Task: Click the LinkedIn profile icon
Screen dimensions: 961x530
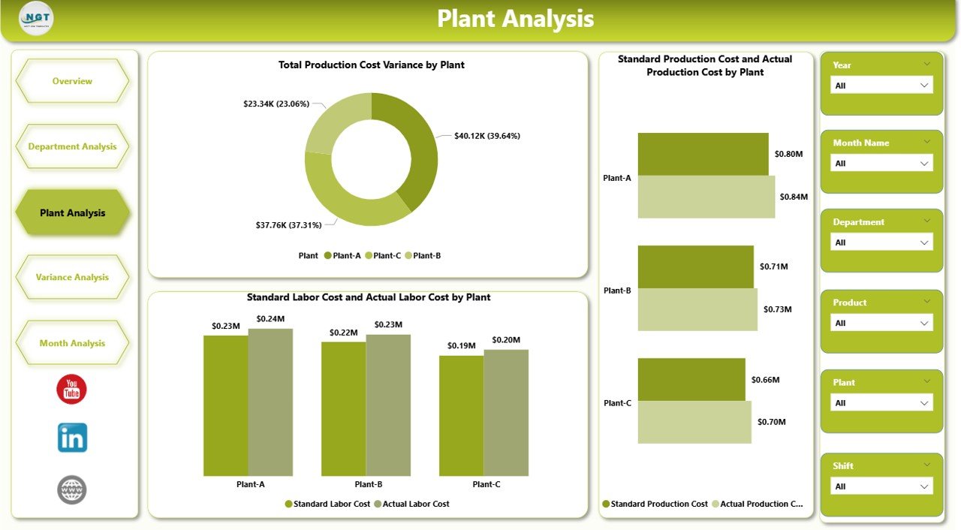Action: pos(72,438)
